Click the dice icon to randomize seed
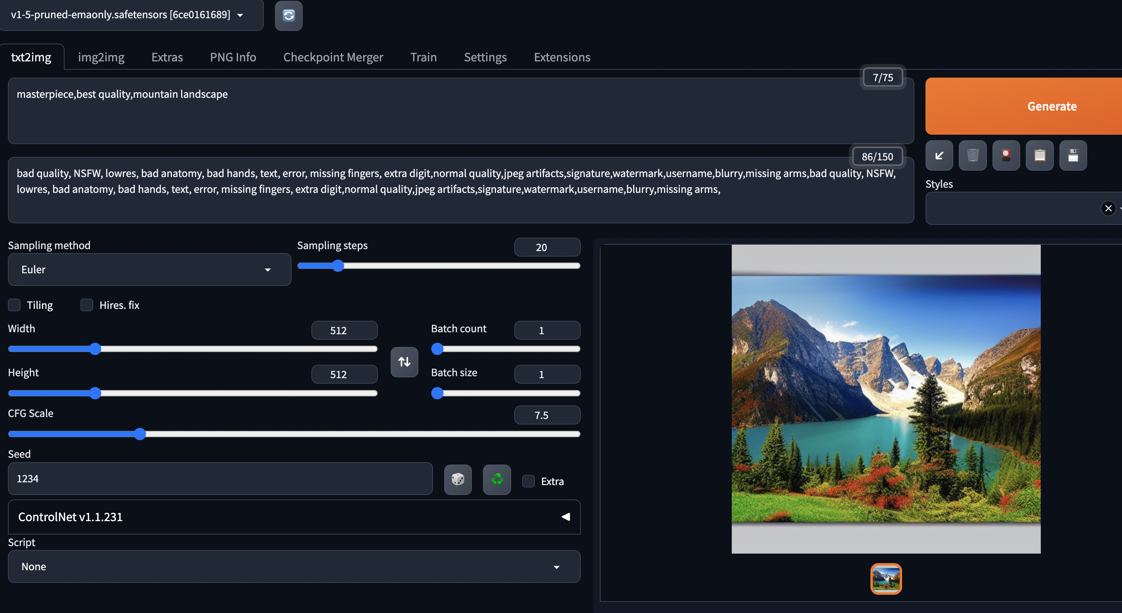 click(458, 479)
